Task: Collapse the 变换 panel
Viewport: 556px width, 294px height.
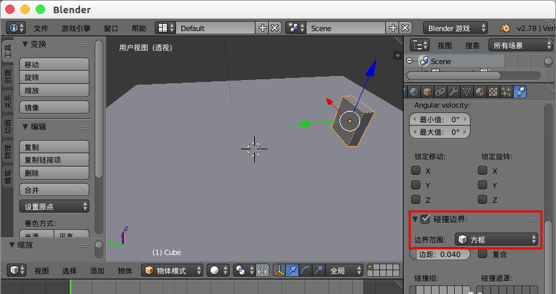Action: pyautogui.click(x=25, y=44)
